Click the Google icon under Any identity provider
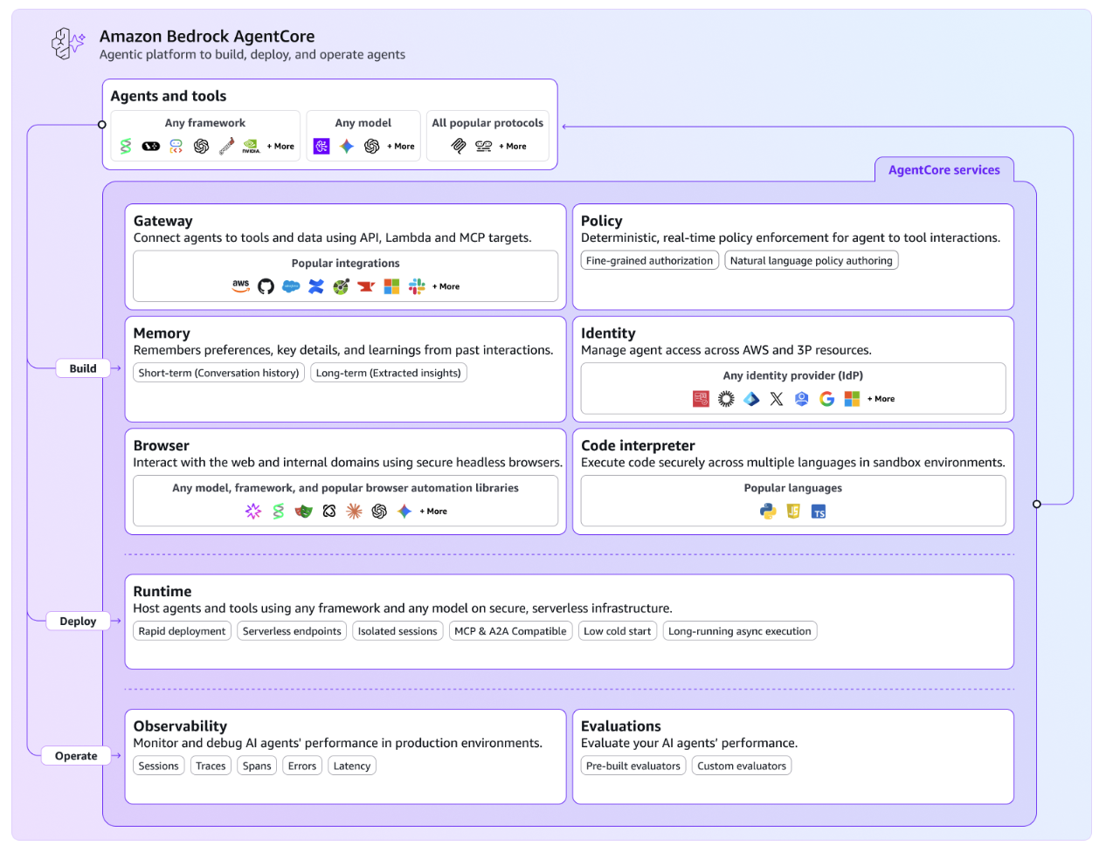 point(827,399)
